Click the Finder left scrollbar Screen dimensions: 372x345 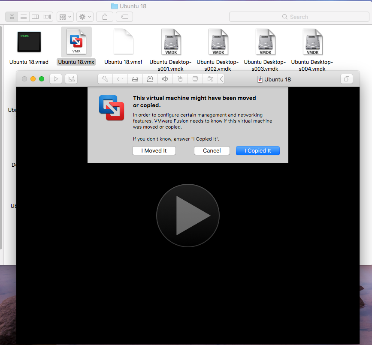(x=1, y=138)
